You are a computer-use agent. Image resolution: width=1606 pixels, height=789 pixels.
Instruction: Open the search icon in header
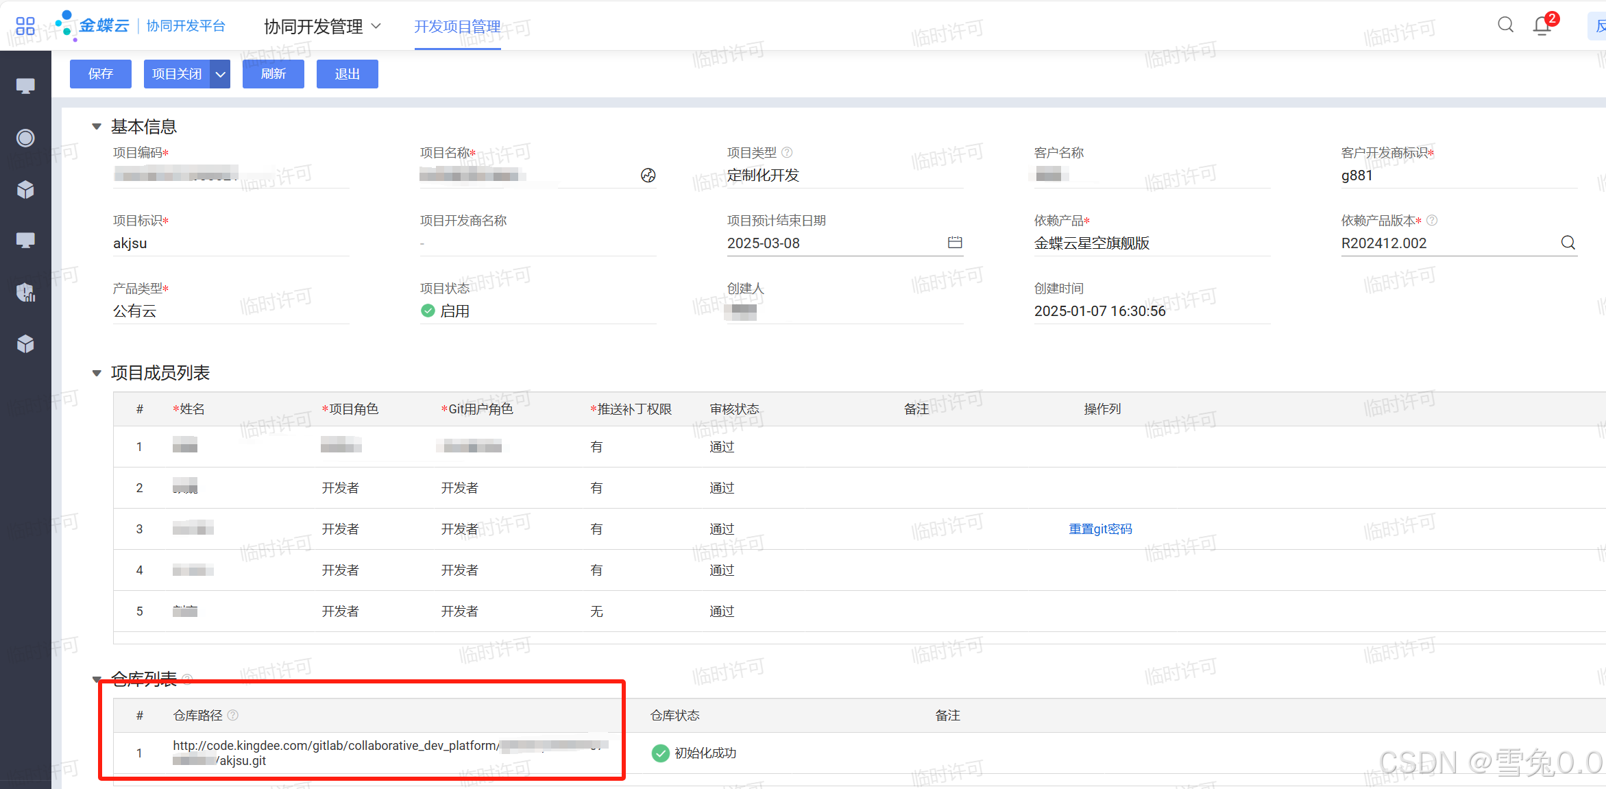coord(1505,25)
